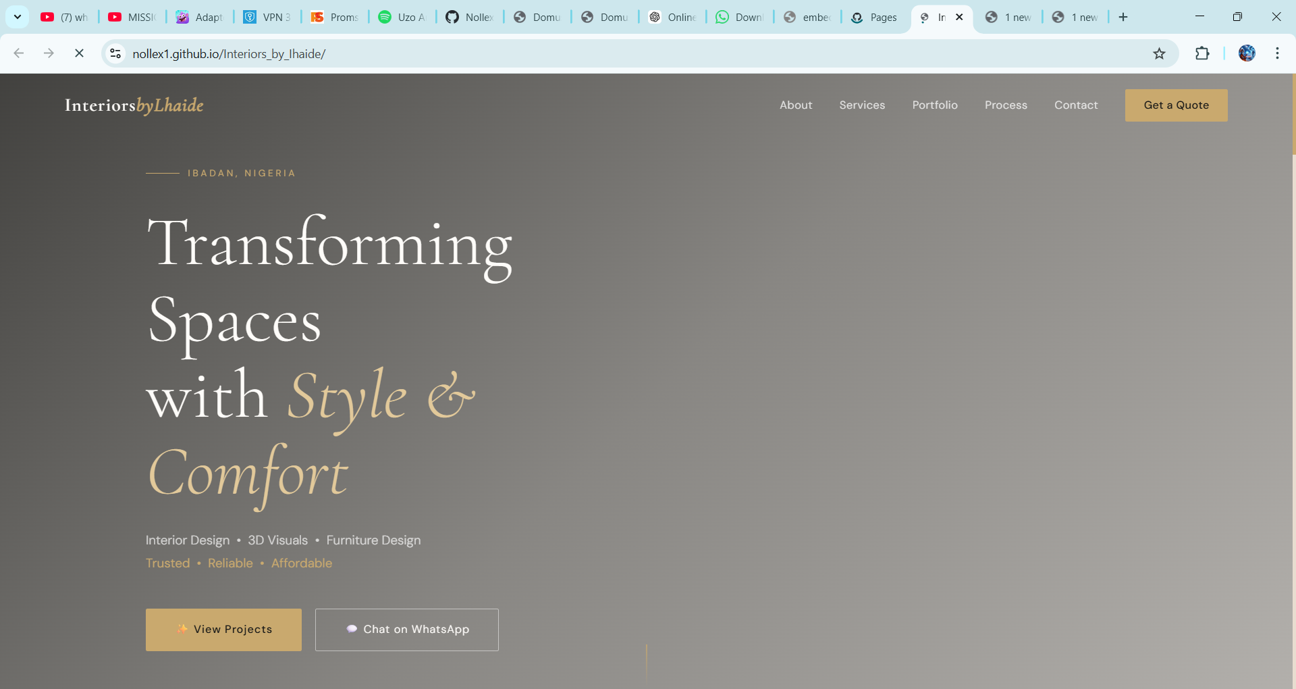Screen dimensions: 1296x689
Task: Open a new browser tab
Action: (1123, 17)
